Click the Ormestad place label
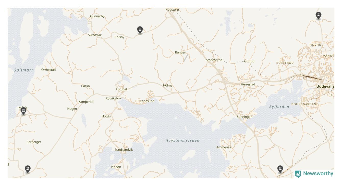The width and height of the screenshot is (342, 186). [x=48, y=70]
